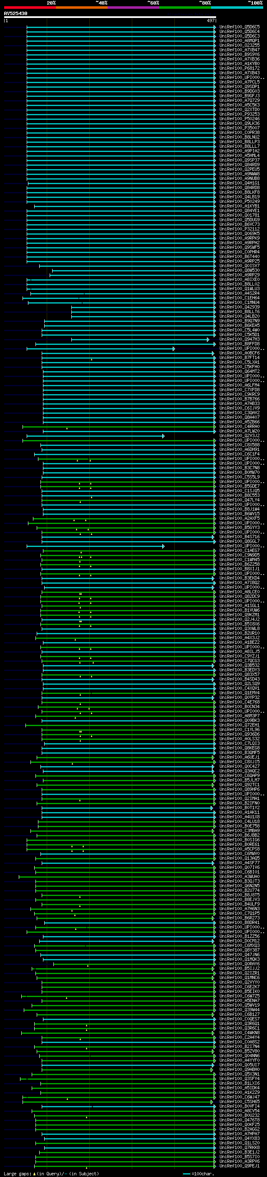Viewport: 267px width, 1177px height.
Task: Click the UniRef100_B9GFJ3 entry
Action: (x=239, y=96)
